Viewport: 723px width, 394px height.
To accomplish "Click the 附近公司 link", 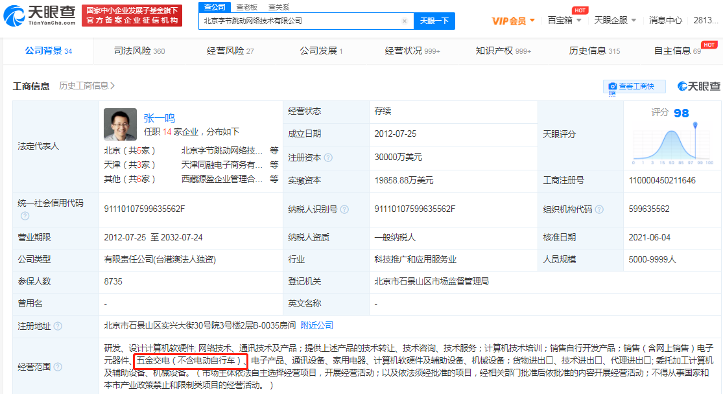I will click(x=317, y=326).
